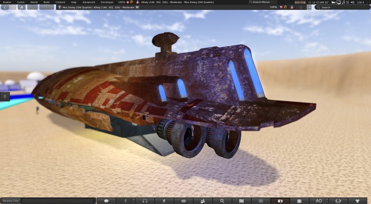
Task: Open the World menu
Action: click(34, 2)
